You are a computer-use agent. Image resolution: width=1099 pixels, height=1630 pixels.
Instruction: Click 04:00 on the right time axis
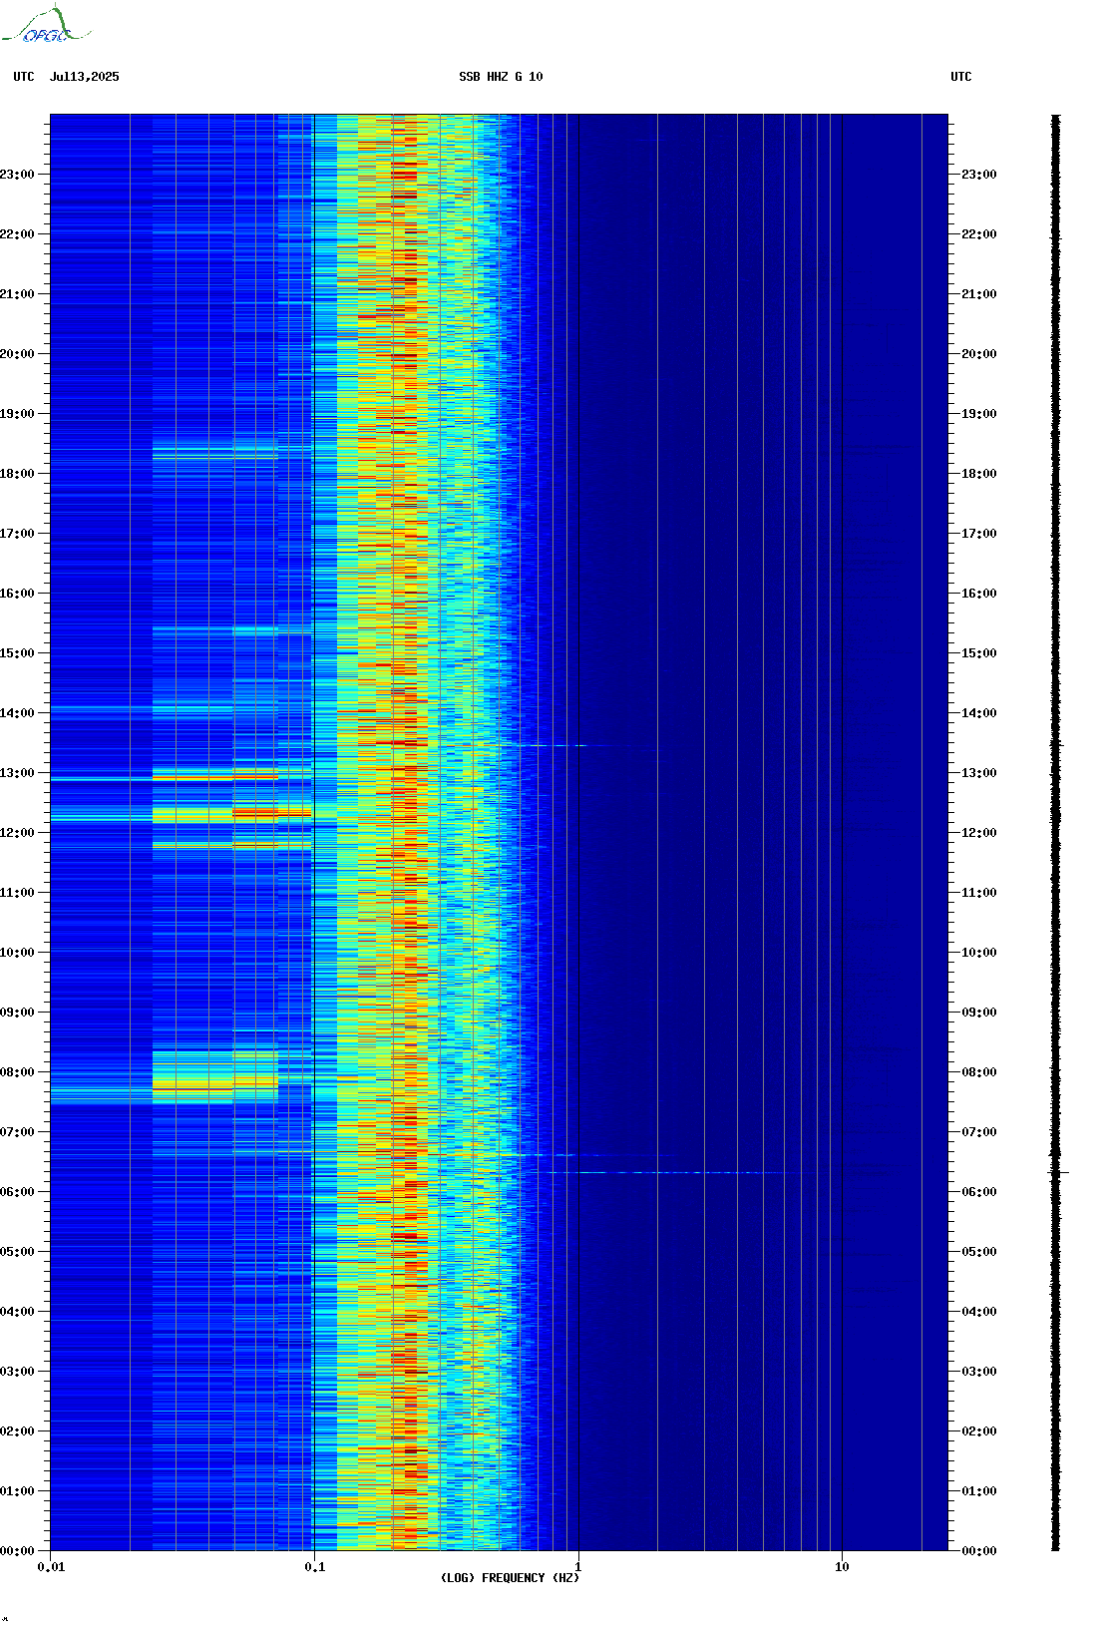tap(979, 1312)
